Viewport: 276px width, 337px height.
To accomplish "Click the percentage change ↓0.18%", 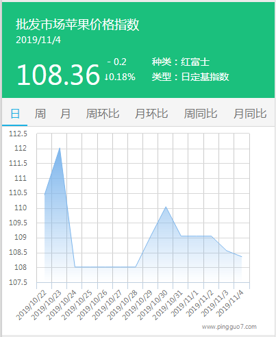I will coord(120,77).
